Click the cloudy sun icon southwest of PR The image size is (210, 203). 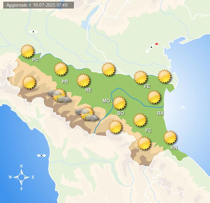(x=60, y=95)
